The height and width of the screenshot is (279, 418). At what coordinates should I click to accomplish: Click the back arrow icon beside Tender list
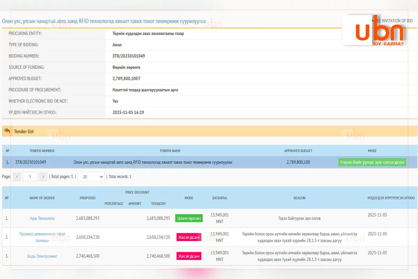pyautogui.click(x=7, y=131)
